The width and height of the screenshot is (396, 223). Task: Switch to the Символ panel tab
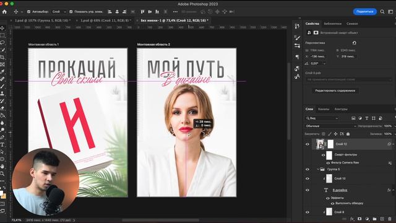[352, 24]
